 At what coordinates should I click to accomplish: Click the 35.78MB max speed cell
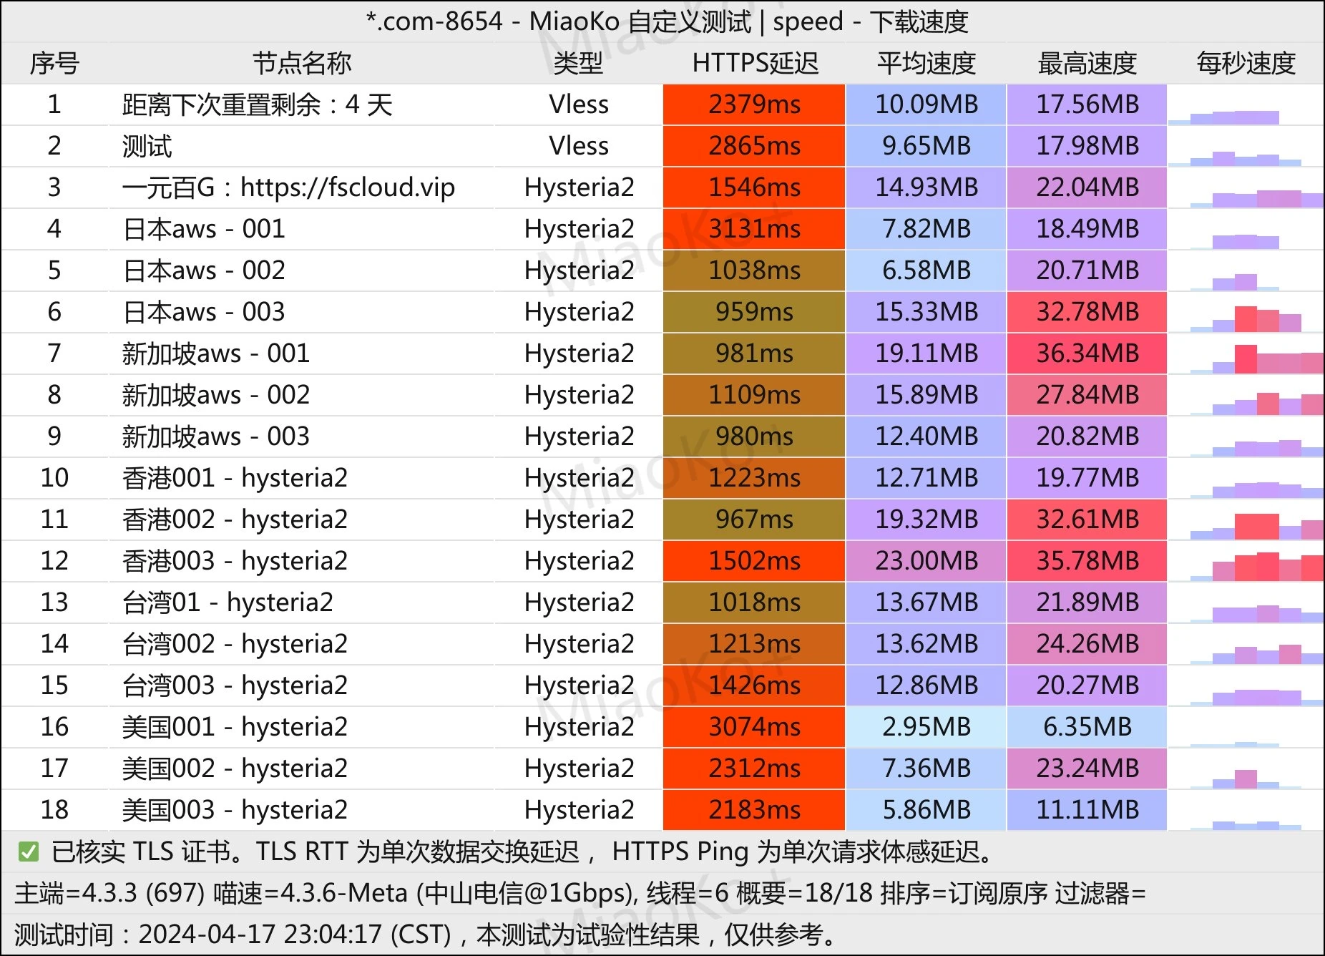1087,561
